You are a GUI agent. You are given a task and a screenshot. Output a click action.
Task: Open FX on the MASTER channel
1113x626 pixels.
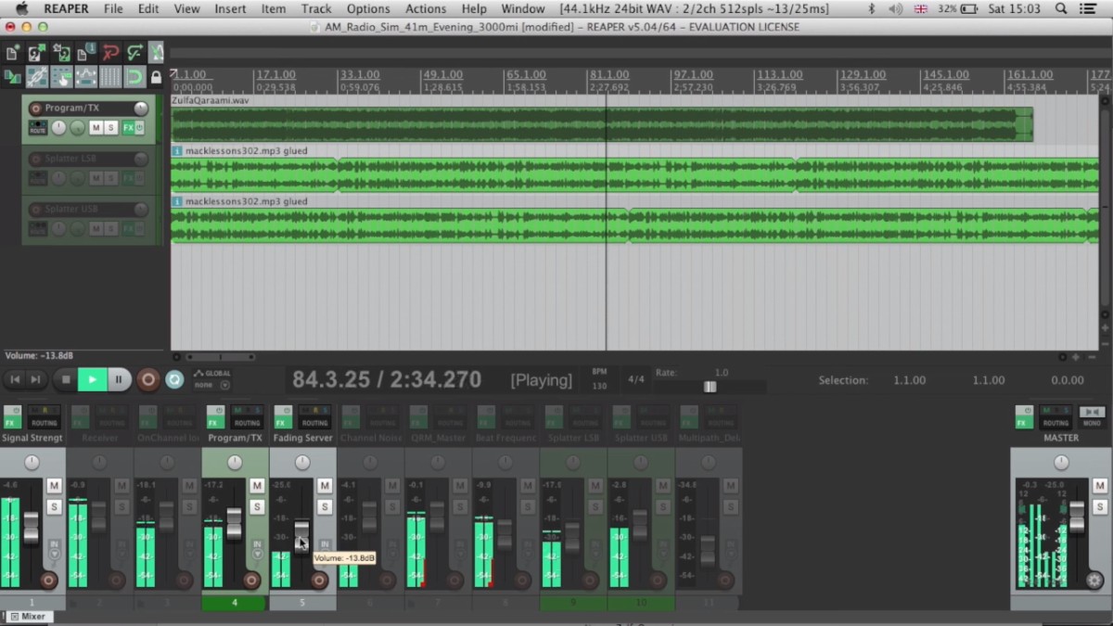pyautogui.click(x=1024, y=416)
